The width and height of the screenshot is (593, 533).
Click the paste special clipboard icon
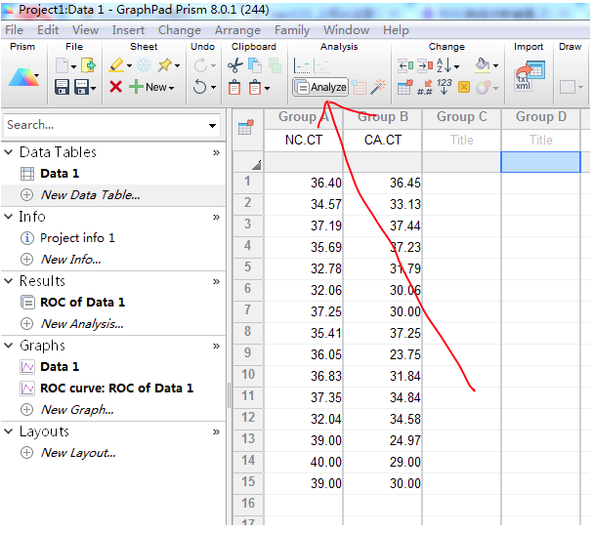(x=255, y=87)
